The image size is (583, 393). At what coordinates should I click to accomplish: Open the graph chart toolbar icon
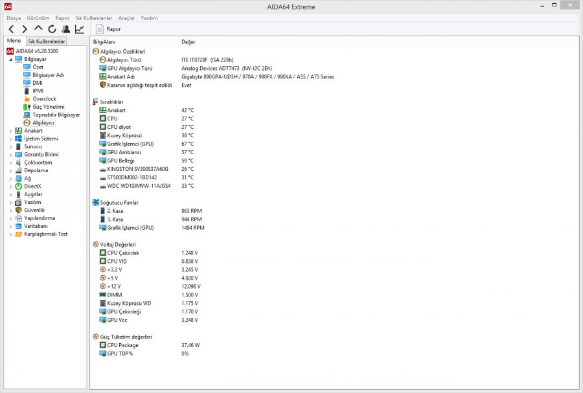tap(80, 29)
